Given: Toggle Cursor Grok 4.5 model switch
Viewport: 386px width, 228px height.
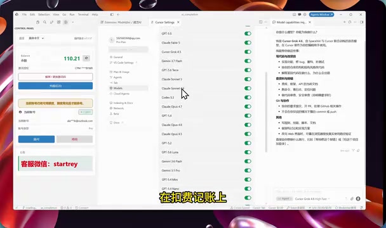Looking at the screenshot, I should [x=248, y=51].
